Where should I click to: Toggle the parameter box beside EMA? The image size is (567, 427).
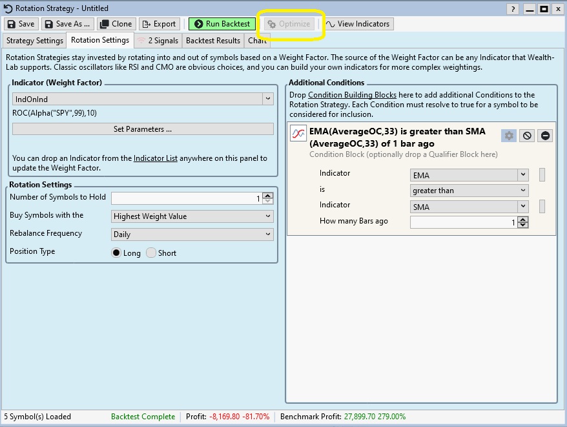542,175
